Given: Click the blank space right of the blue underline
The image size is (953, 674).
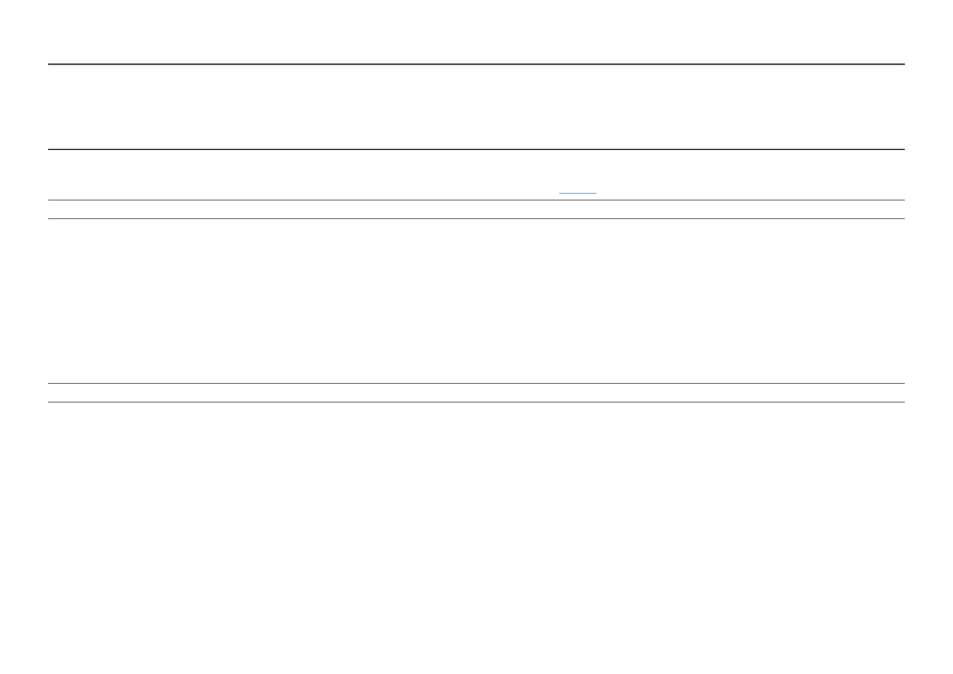Looking at the screenshot, I should 750,175.
